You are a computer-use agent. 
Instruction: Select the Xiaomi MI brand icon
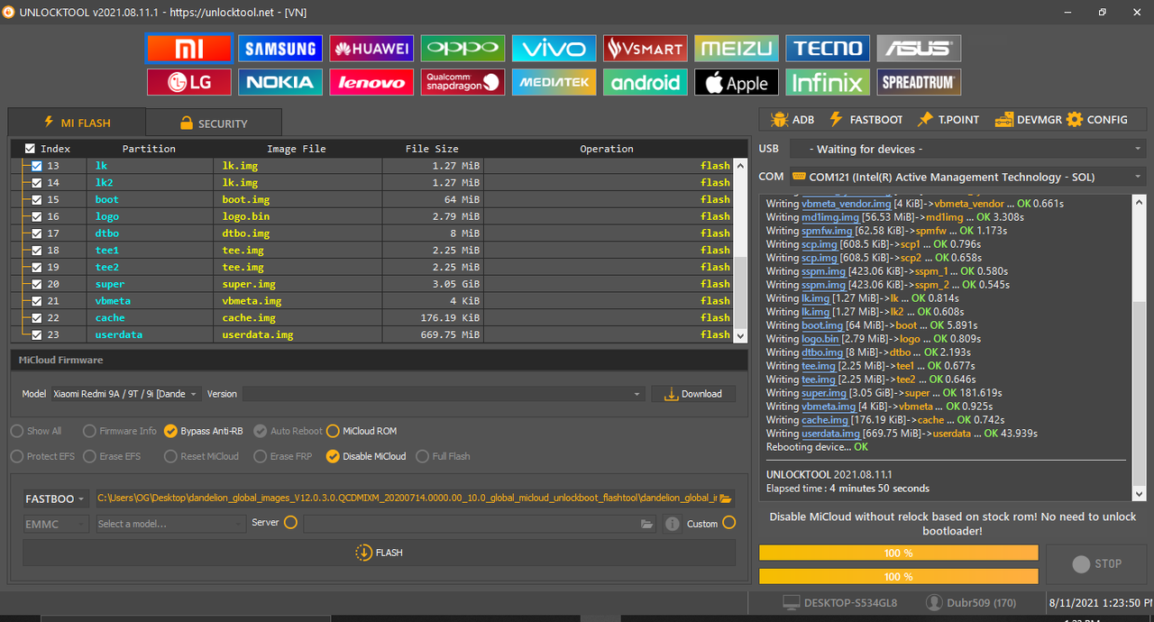click(x=189, y=48)
